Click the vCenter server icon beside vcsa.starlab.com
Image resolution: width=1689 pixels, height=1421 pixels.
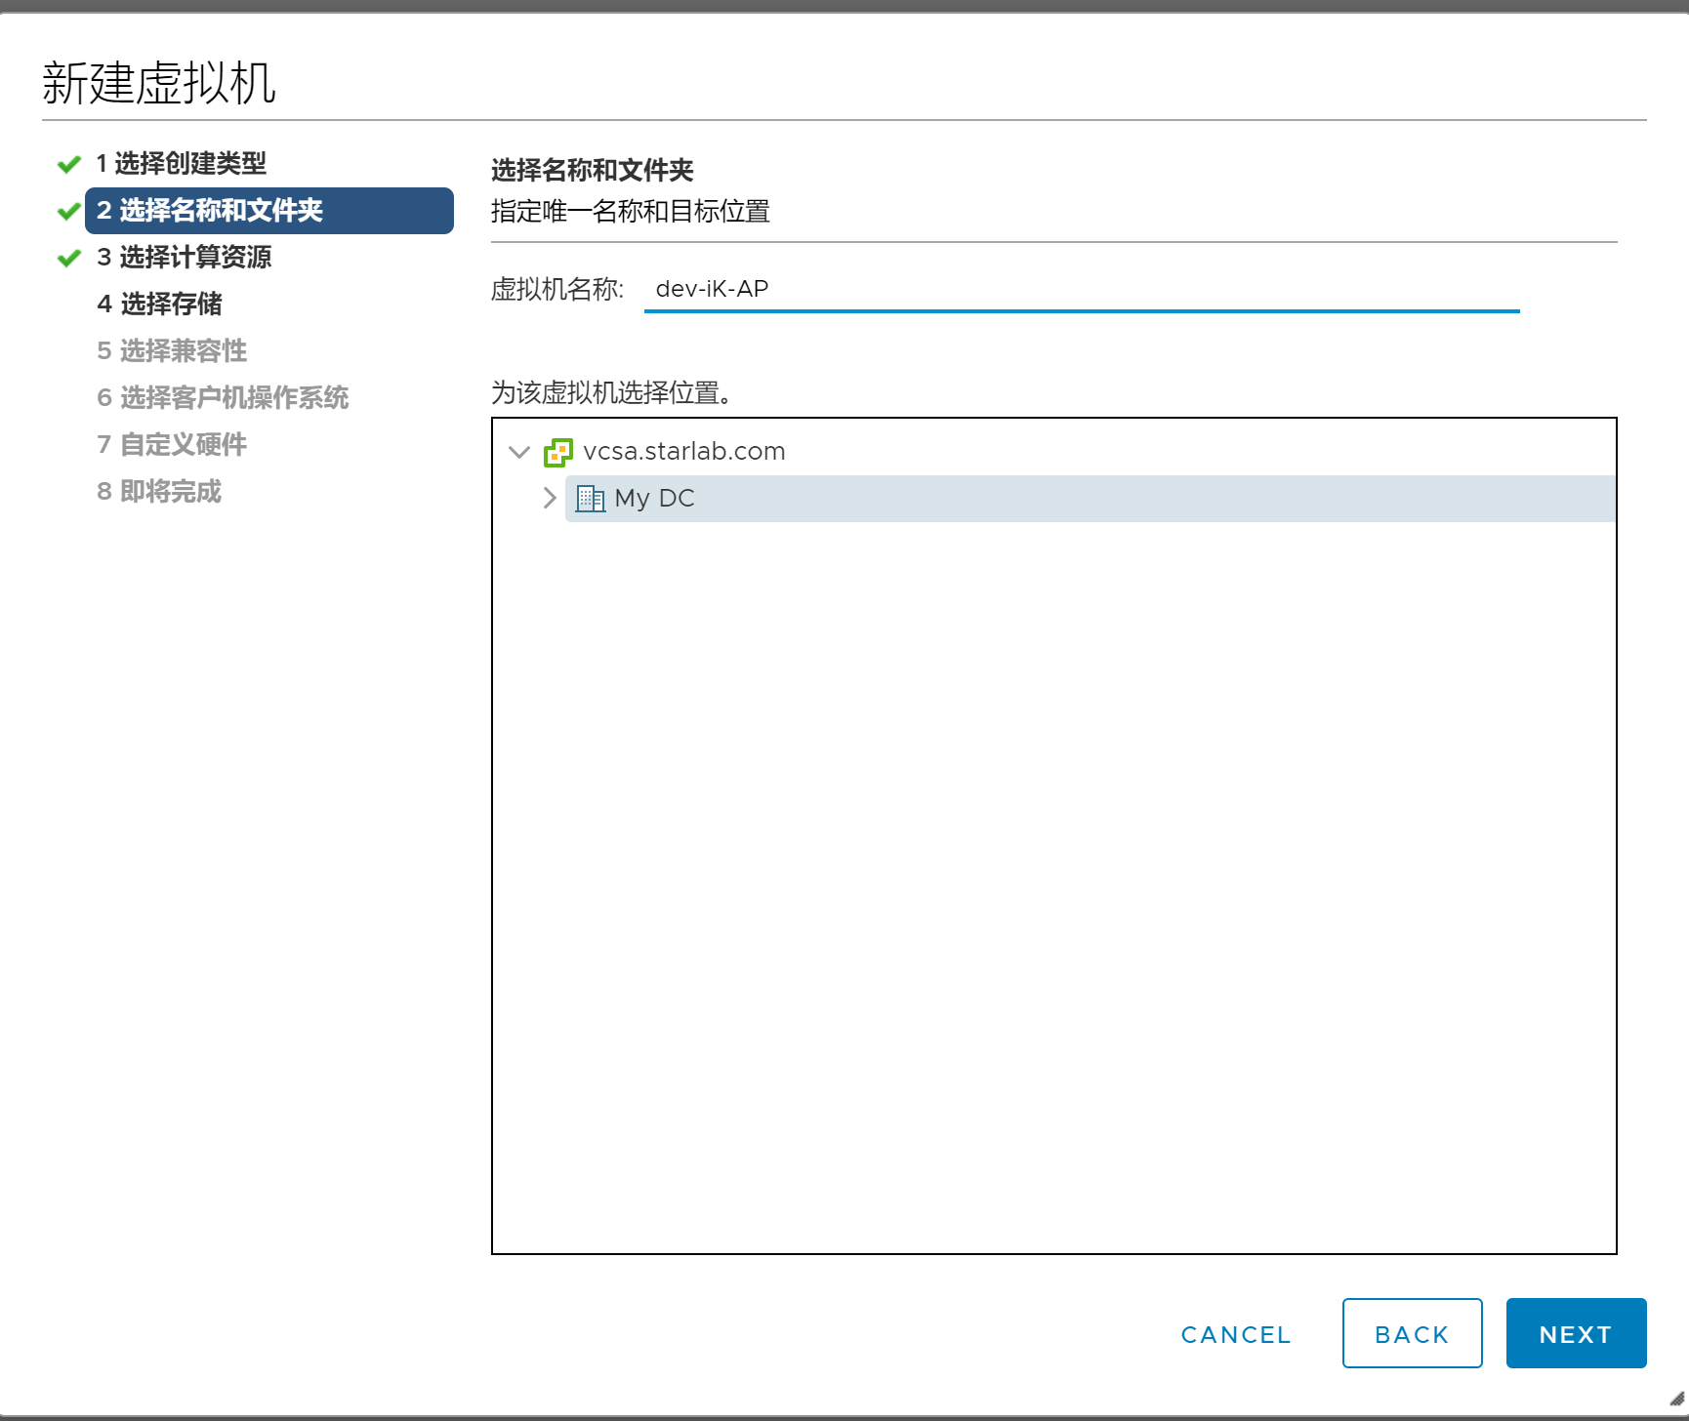point(558,452)
